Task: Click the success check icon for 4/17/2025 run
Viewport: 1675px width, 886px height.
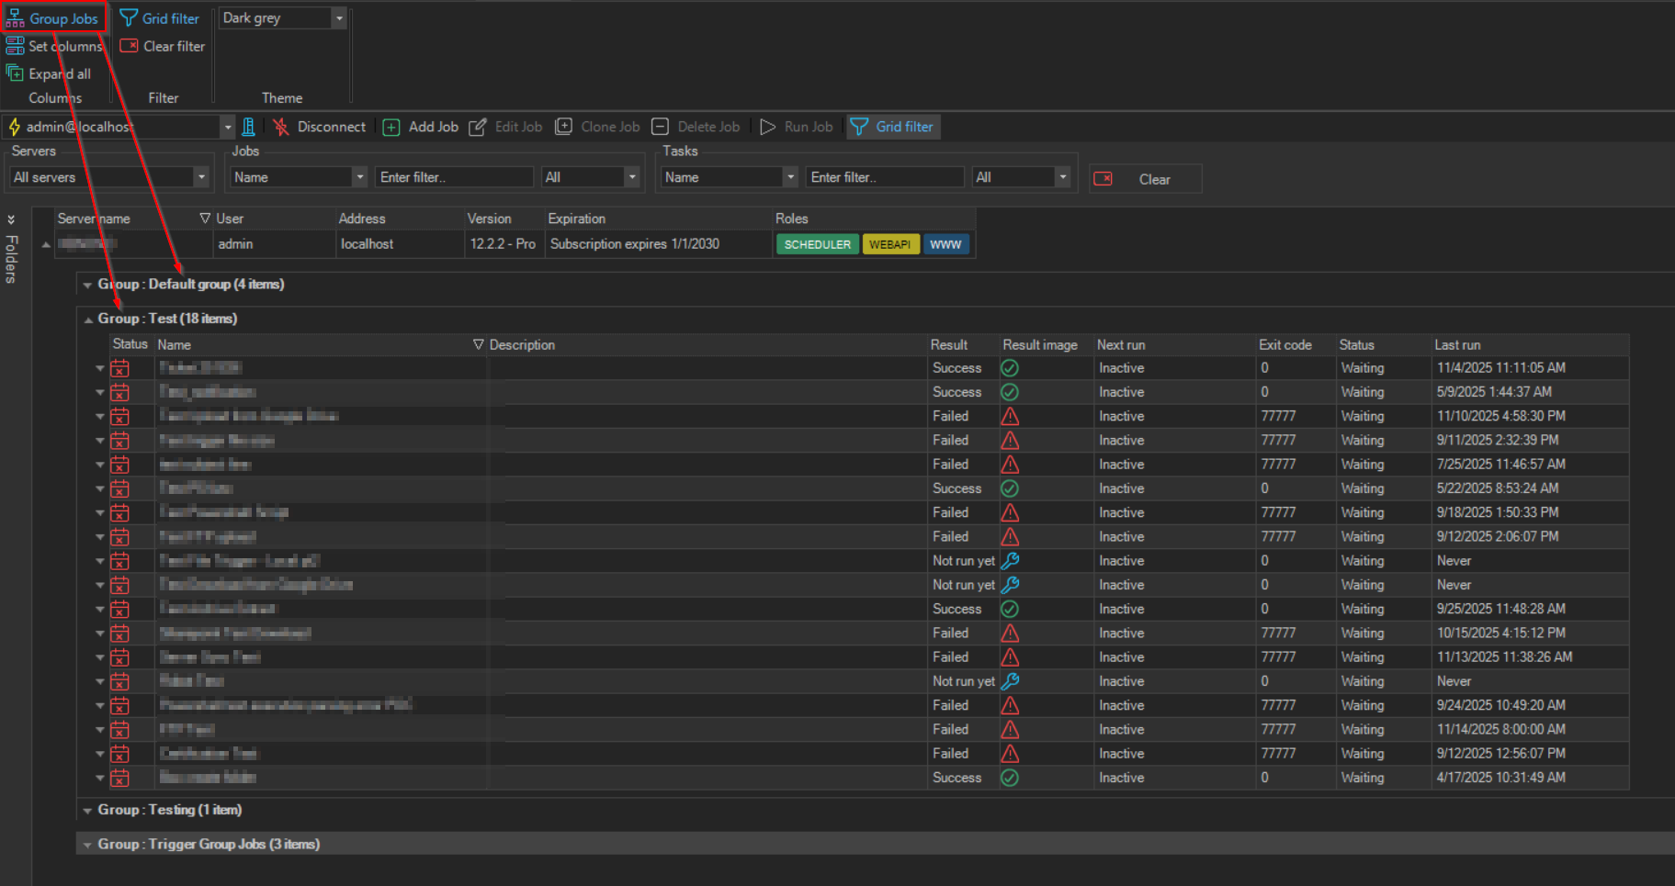Action: (x=1010, y=778)
